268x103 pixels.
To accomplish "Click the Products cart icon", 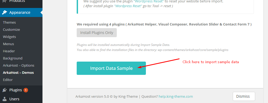I will tap(4, 1).
